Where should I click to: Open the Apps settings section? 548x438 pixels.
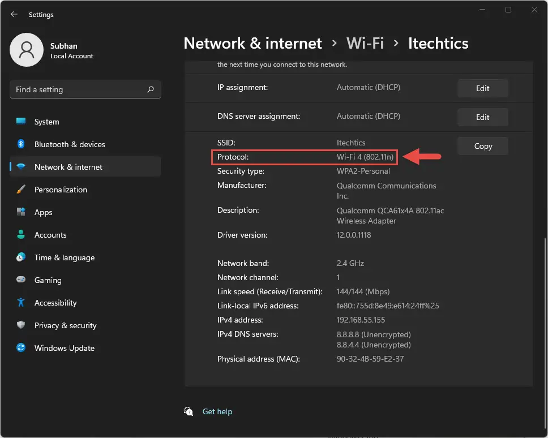[x=44, y=212]
